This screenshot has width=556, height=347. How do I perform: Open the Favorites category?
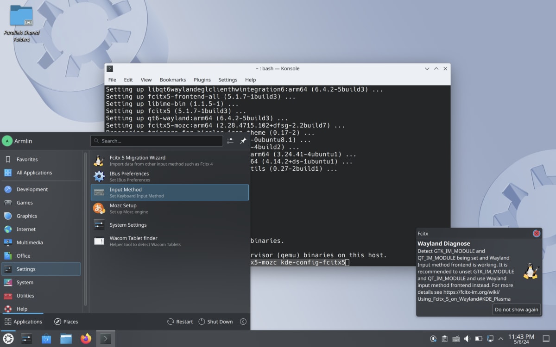pyautogui.click(x=41, y=159)
